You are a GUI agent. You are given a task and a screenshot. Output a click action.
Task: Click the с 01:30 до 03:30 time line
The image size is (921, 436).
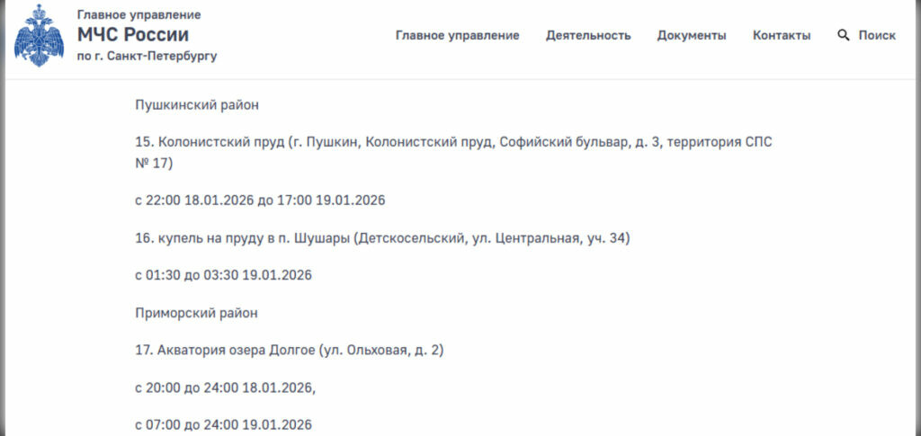coord(223,275)
